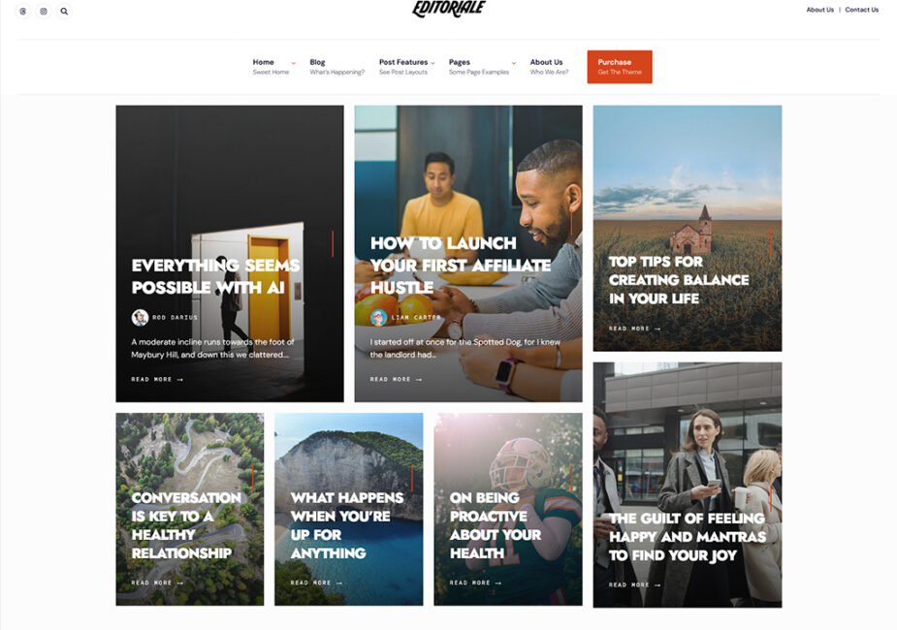Image resolution: width=897 pixels, height=630 pixels.
Task: Click the Purchase Get The Theme button
Action: tap(620, 67)
